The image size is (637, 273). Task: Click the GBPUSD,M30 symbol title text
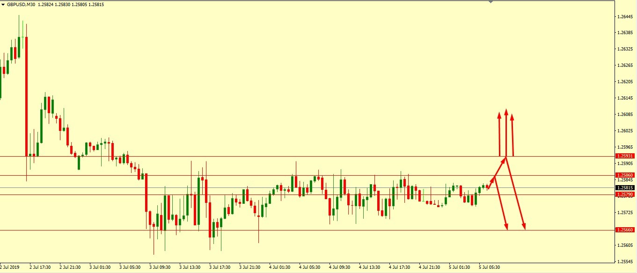(21, 5)
